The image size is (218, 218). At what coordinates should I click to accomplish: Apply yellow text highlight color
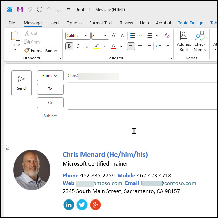coord(97,46)
